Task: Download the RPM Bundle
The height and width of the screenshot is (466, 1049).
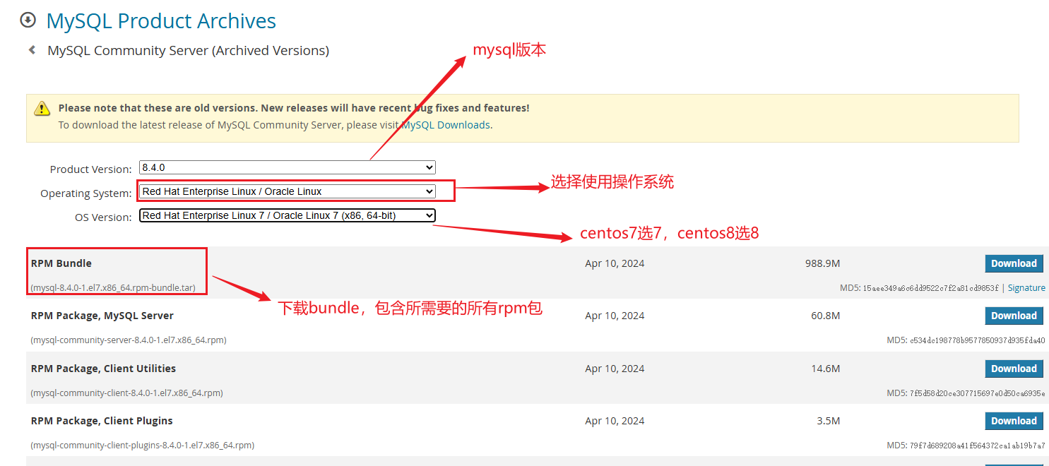Action: [x=1014, y=263]
